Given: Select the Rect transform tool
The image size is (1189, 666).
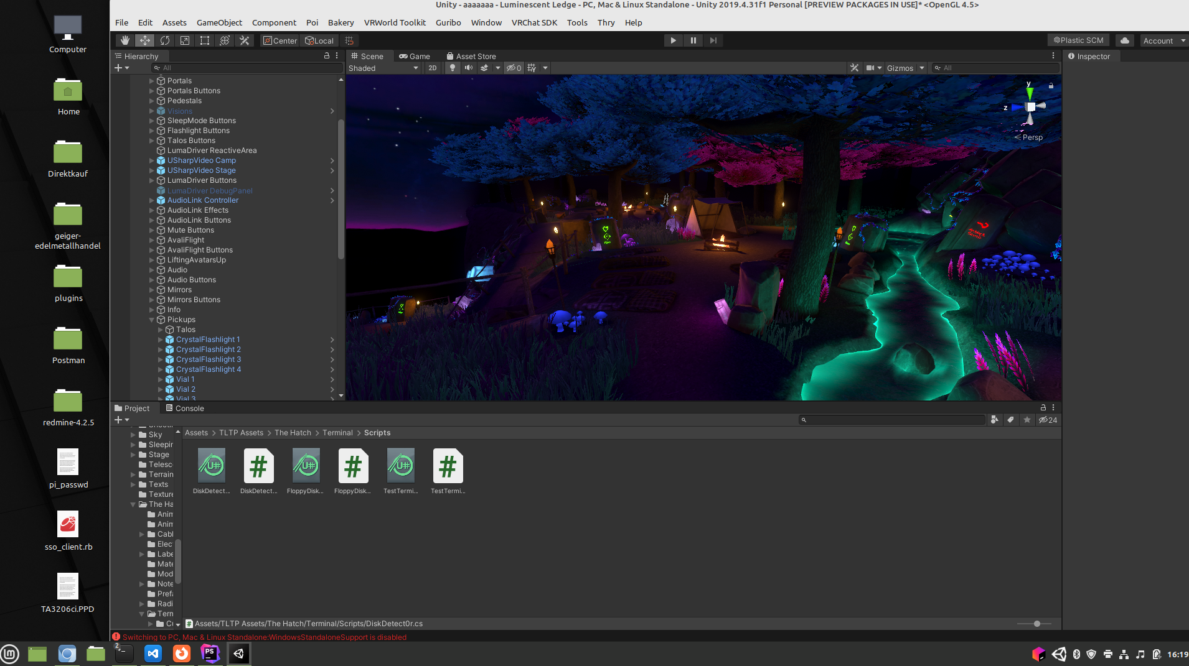Looking at the screenshot, I should click(x=205, y=40).
